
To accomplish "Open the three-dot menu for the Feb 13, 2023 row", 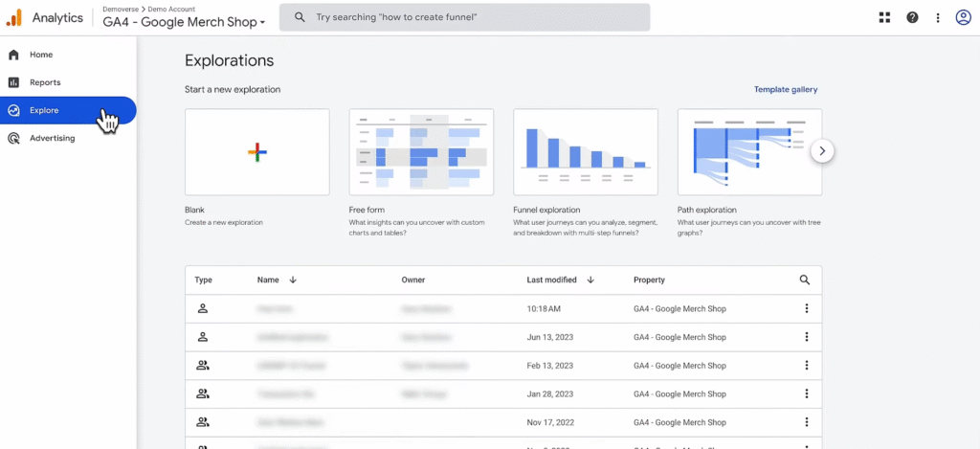I will point(806,365).
